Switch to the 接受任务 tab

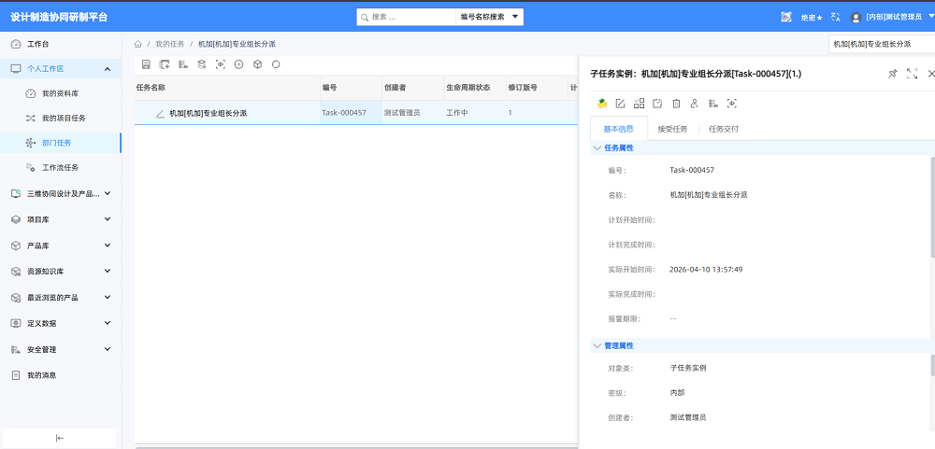pyautogui.click(x=672, y=129)
